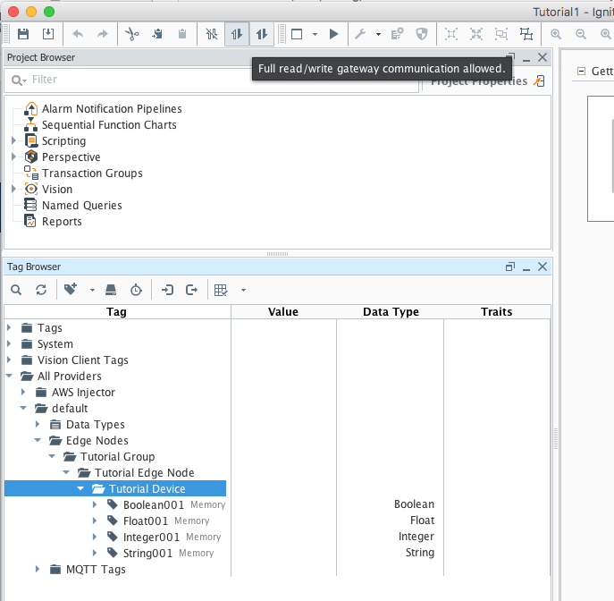
Task: Click the Project Browser filter field
Action: coord(214,80)
